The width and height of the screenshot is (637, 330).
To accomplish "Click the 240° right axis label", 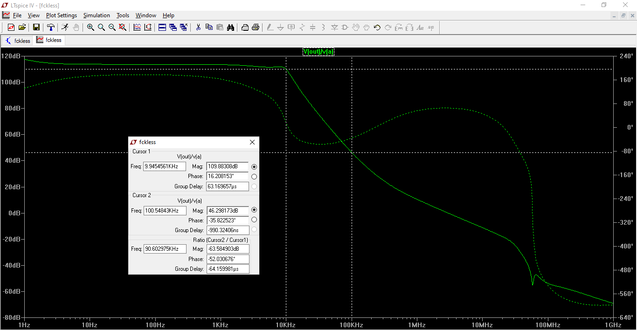I will (627, 56).
